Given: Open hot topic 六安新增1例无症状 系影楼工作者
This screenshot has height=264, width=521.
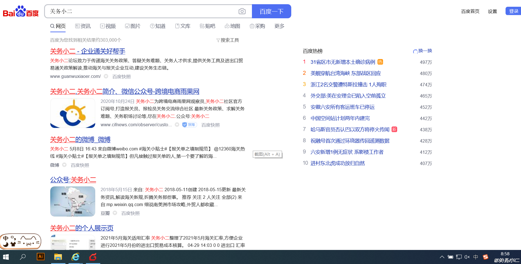Looking at the screenshot, I should pos(347,152).
